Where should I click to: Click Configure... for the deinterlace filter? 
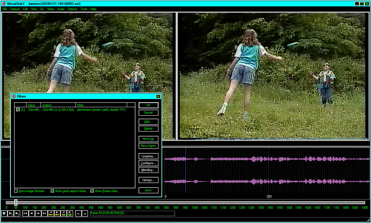[148, 163]
